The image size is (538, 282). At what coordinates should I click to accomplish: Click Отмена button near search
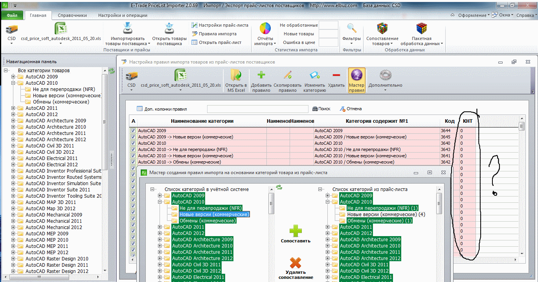coord(351,109)
